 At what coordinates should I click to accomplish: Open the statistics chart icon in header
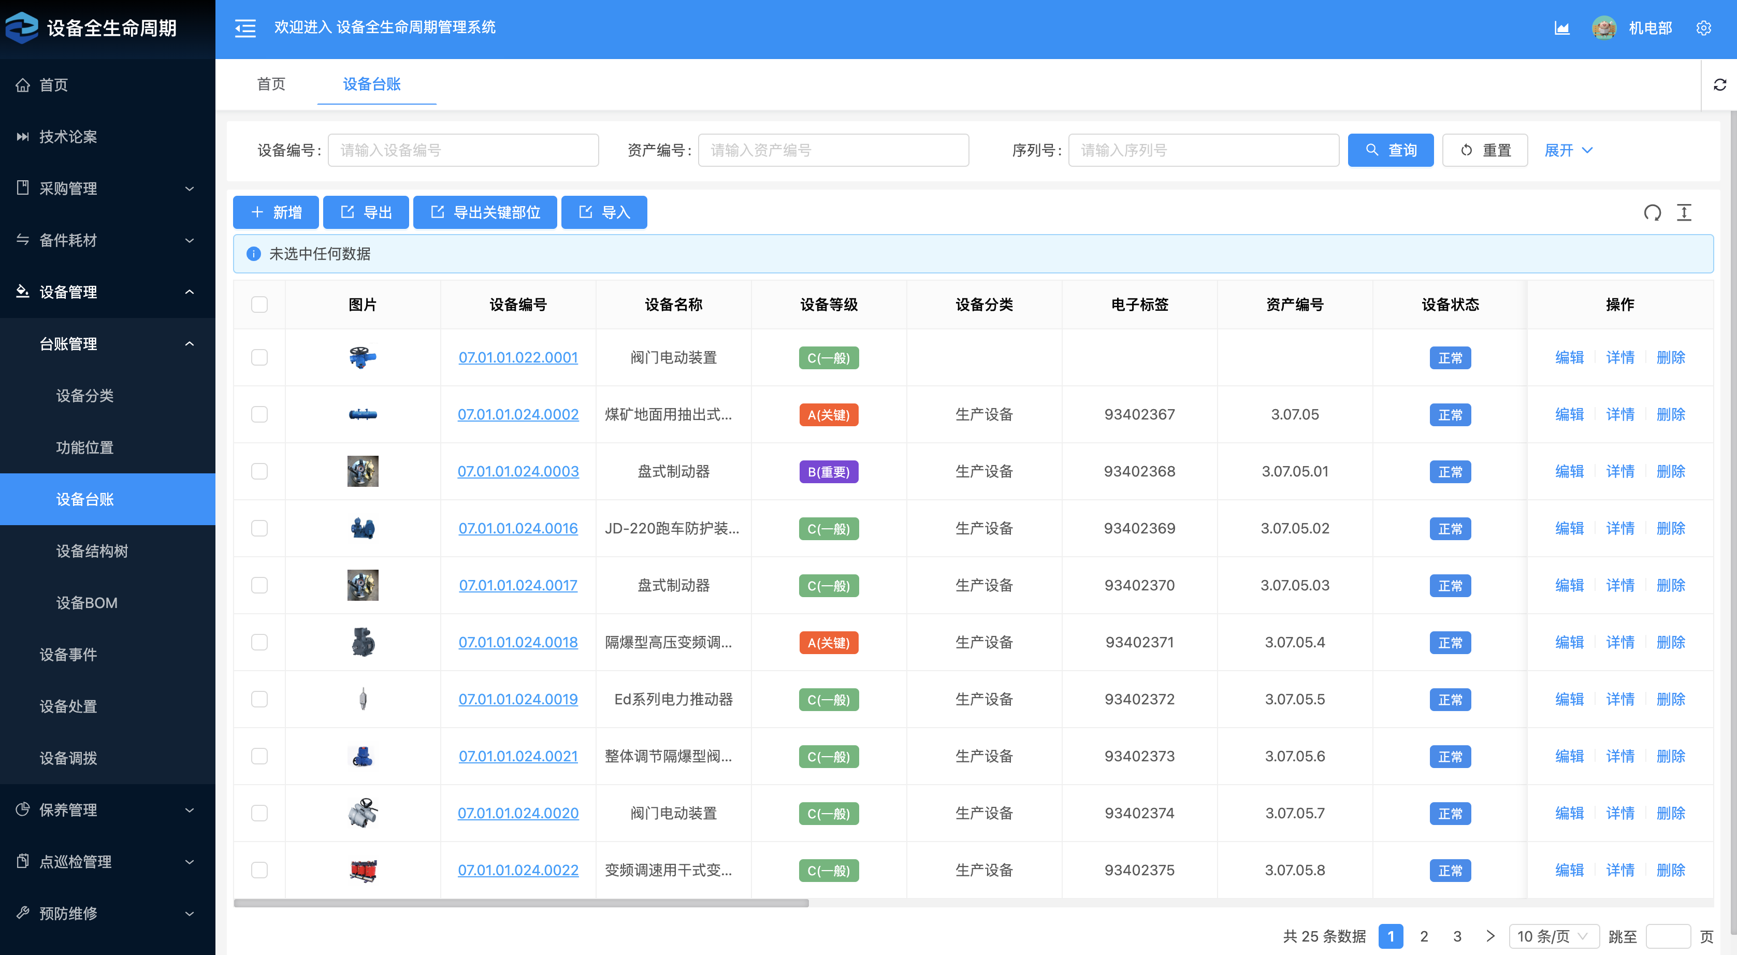point(1561,27)
